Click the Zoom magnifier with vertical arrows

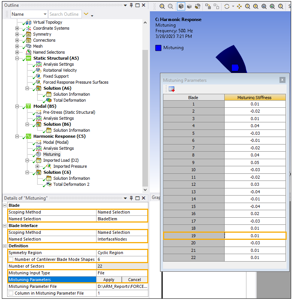coord(248,6)
